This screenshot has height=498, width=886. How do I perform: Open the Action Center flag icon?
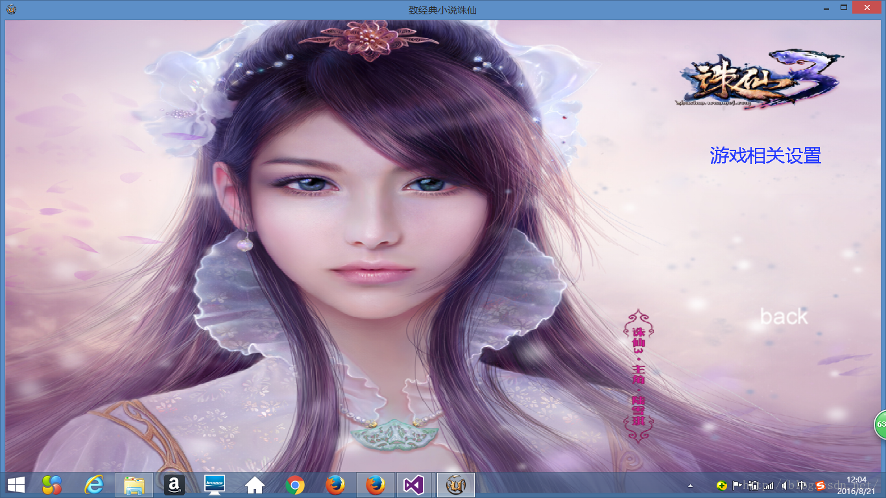tap(737, 485)
